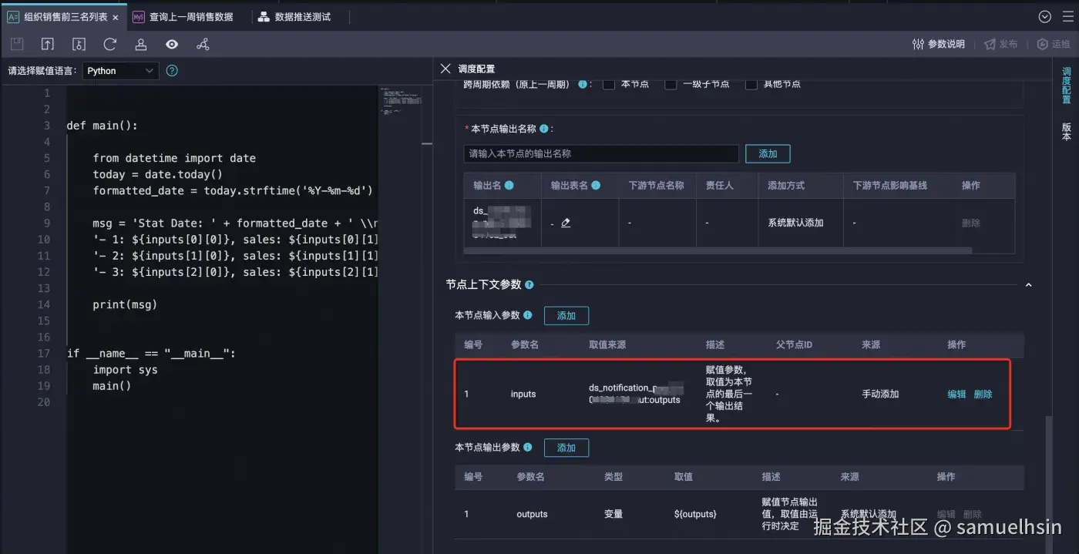
Task: Click 添加 beside the output name field
Action: pos(768,153)
